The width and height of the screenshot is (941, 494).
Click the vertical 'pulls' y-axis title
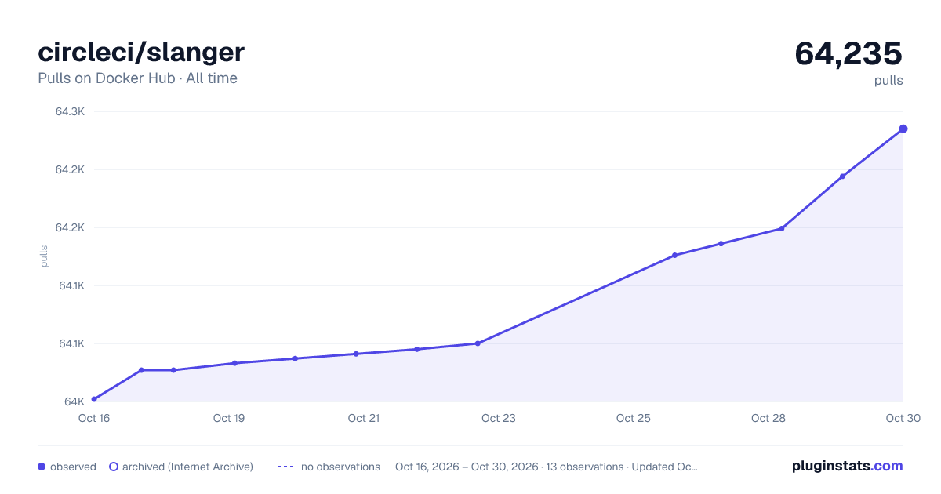coord(44,256)
